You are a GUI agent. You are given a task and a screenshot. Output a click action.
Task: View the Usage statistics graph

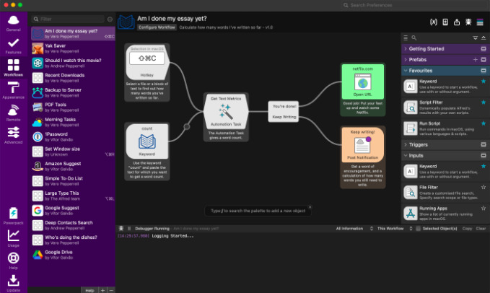14,238
